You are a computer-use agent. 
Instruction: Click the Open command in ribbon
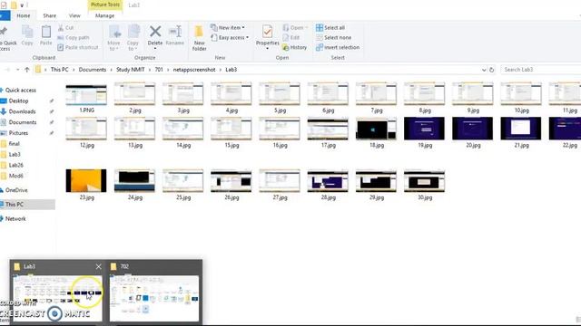[x=294, y=28]
